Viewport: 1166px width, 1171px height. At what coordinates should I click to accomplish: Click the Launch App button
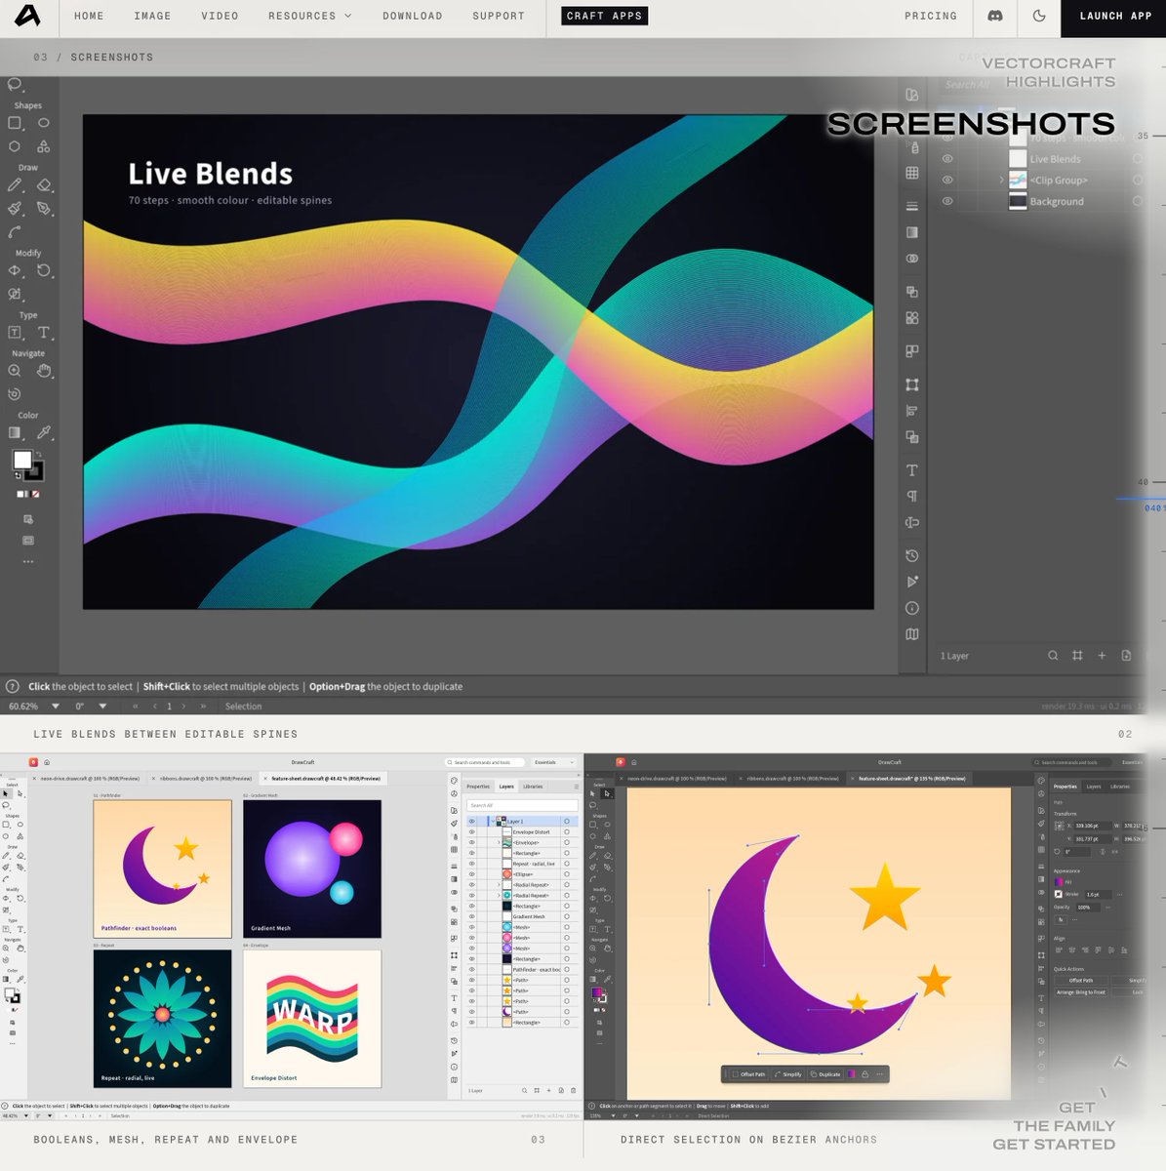[x=1115, y=16]
